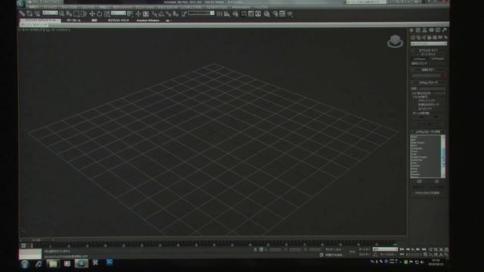Image resolution: width=484 pixels, height=272 pixels.
Task: Open the helper category dropdown in the Create panel
Action: click(x=429, y=44)
